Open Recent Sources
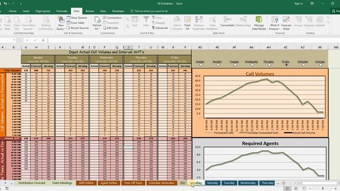 pos(78,28)
